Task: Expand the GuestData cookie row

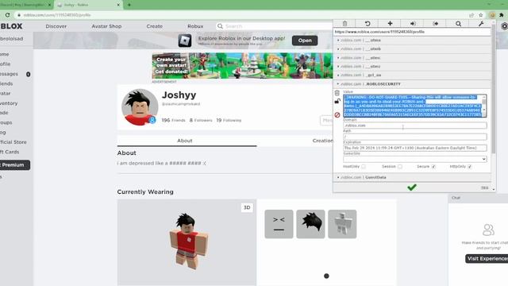Action: tap(412, 177)
